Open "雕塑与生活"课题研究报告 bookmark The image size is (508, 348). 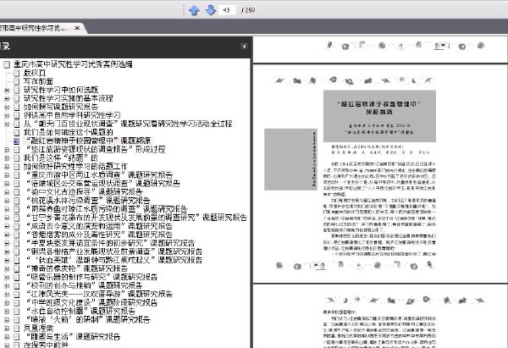[x=72, y=337]
